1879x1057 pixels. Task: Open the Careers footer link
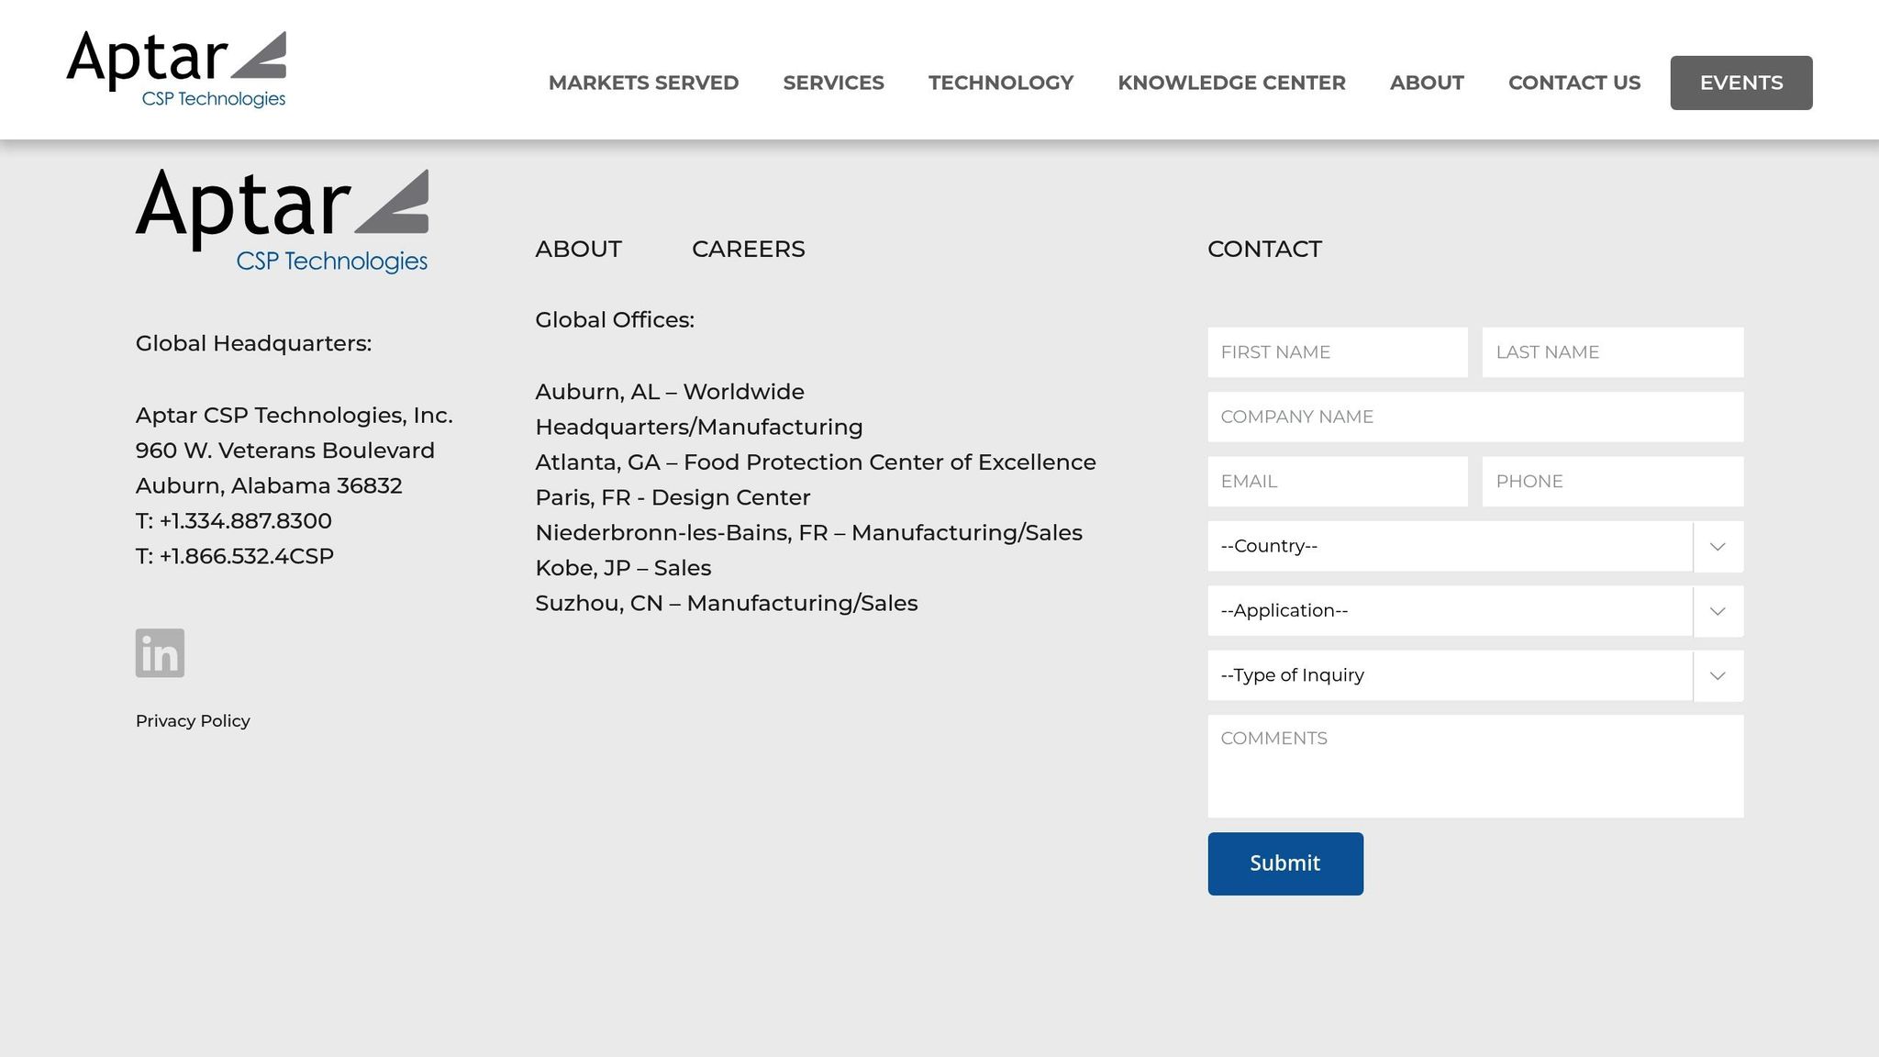[749, 249]
